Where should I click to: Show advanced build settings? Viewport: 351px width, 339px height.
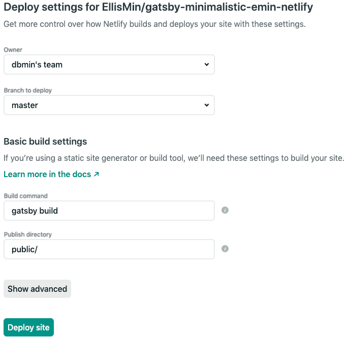click(x=37, y=289)
